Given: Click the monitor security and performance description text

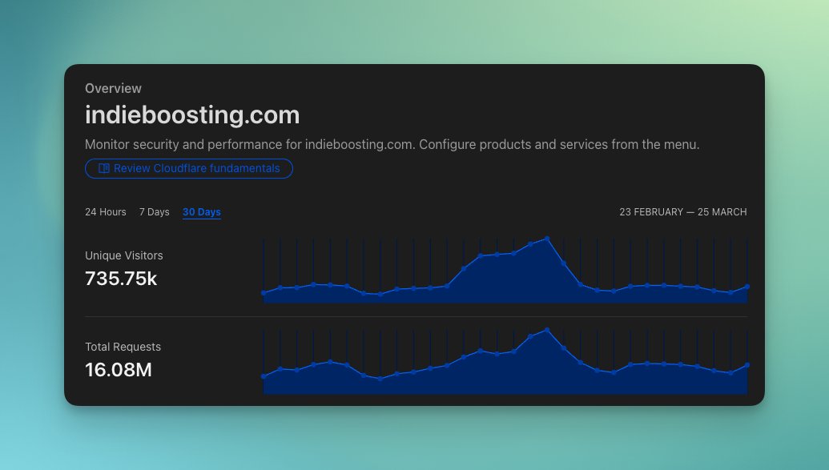Looking at the screenshot, I should (x=392, y=144).
